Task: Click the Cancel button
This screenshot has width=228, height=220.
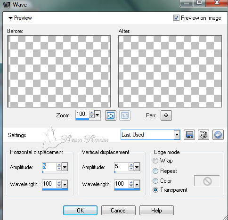Action: coord(118,211)
